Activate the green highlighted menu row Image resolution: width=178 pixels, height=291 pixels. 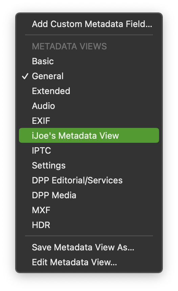pos(89,135)
